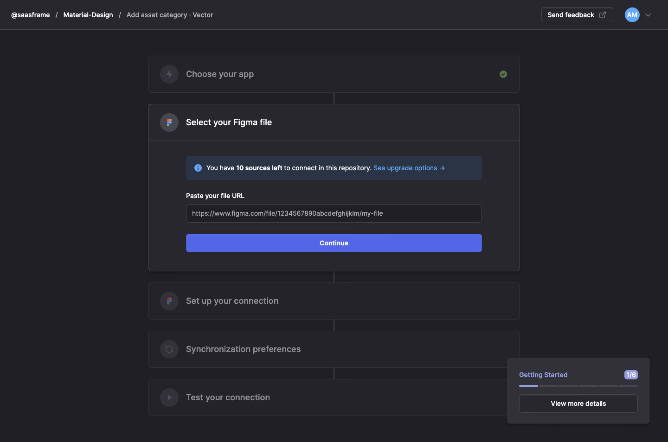This screenshot has width=668, height=442.
Task: Expand the Synchronization preferences step
Action: 334,349
